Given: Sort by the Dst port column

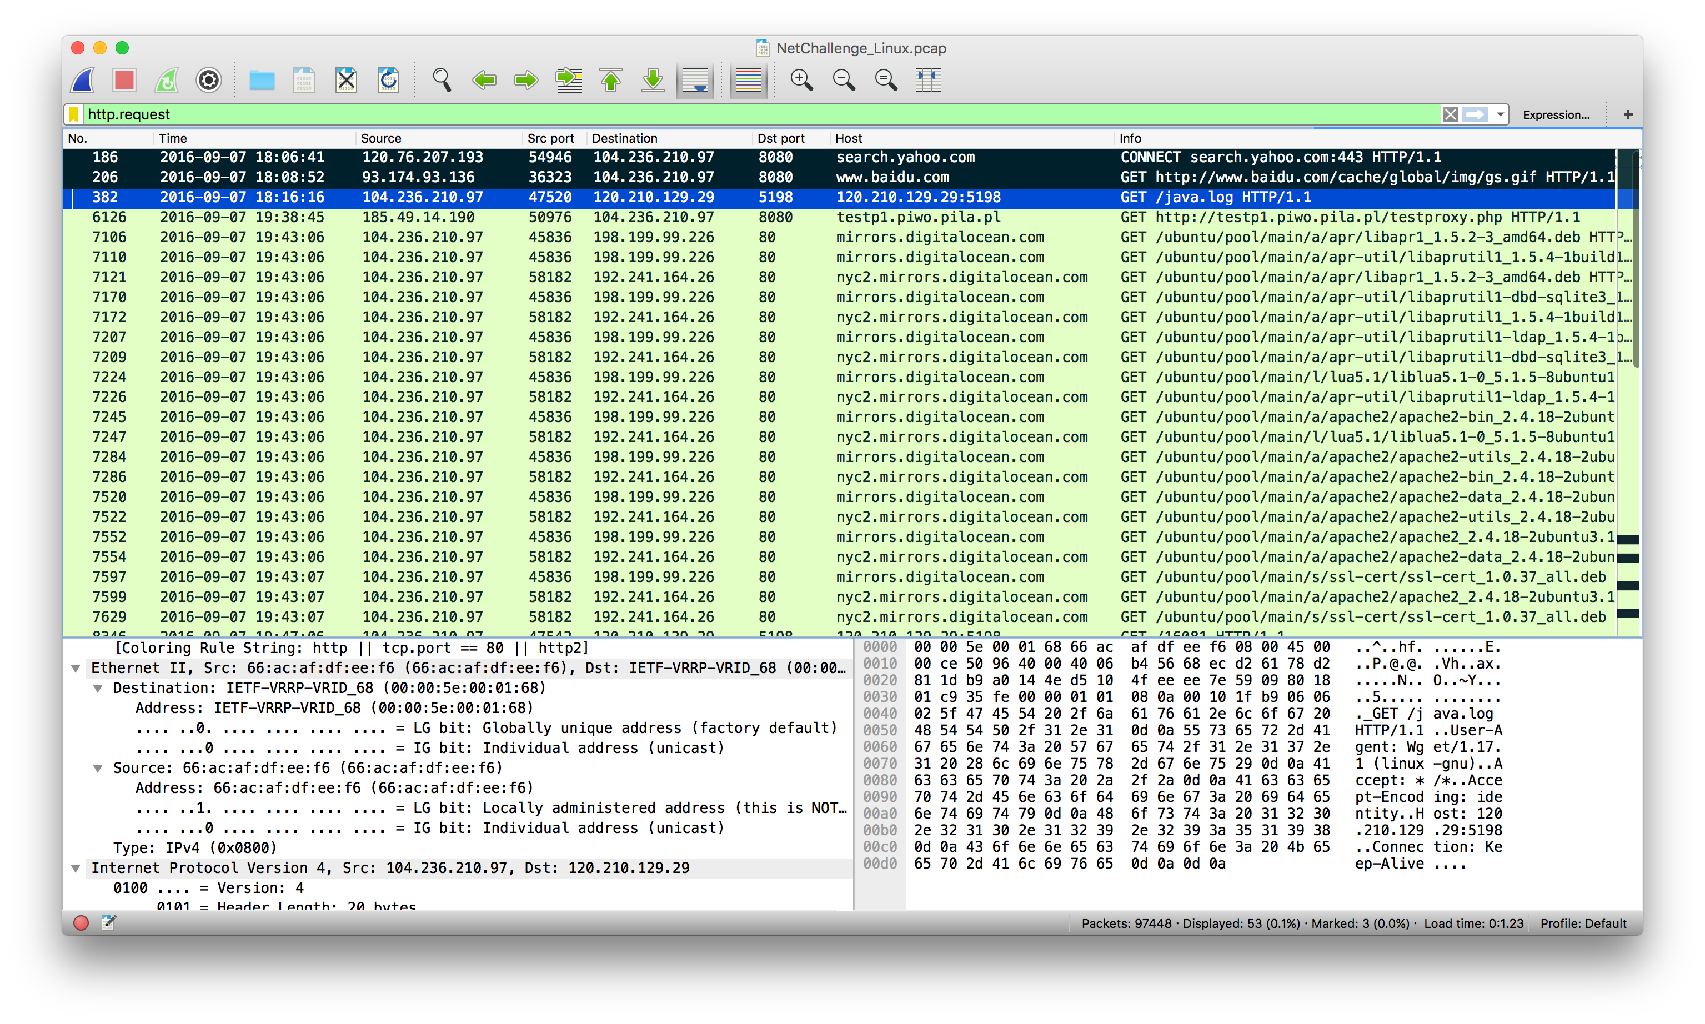Looking at the screenshot, I should point(791,139).
